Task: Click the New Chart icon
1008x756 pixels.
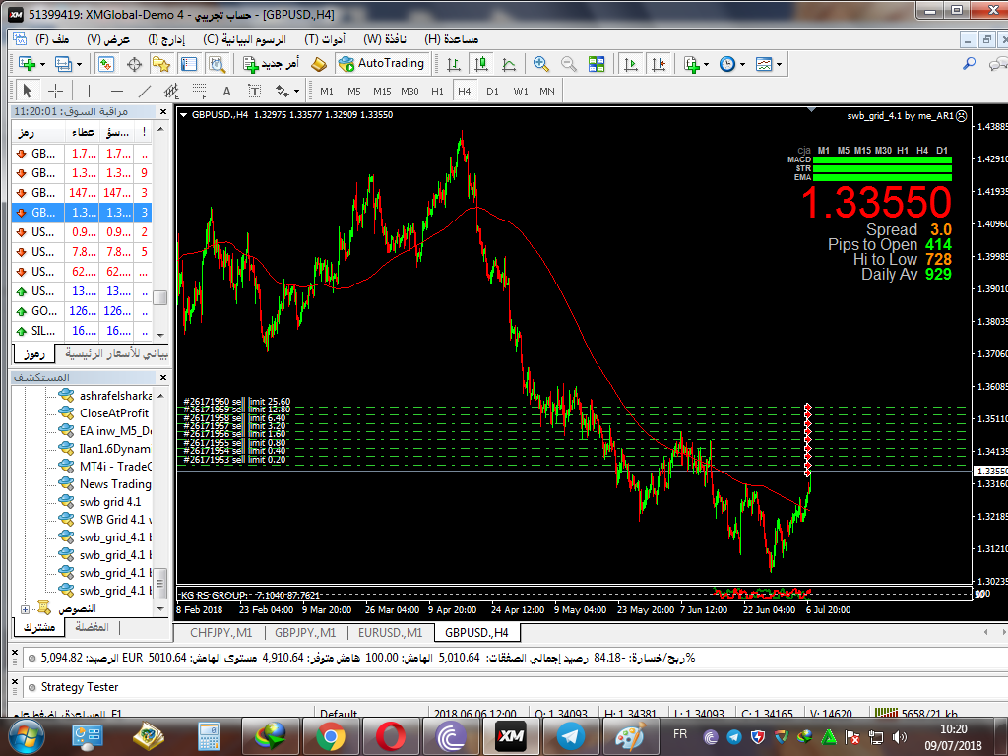Action: (x=27, y=64)
